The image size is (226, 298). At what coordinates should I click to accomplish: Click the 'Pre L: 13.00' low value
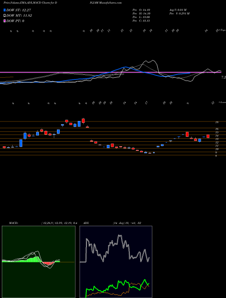point(141,17)
